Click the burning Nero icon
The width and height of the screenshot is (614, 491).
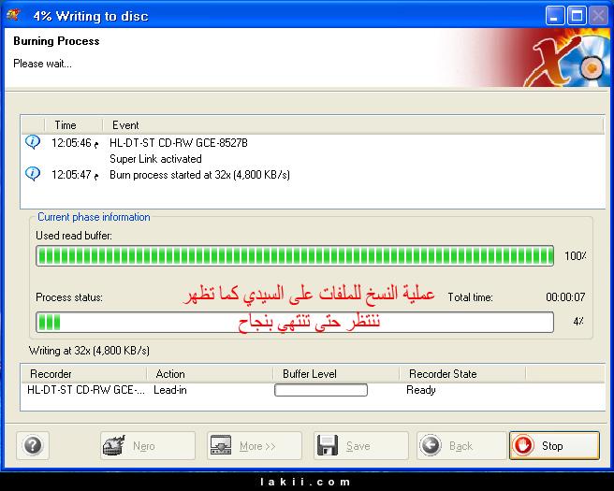click(x=114, y=445)
